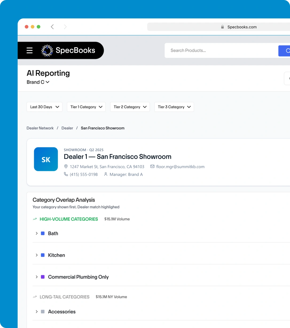
Task: Open the hamburger menu
Action: [x=30, y=50]
